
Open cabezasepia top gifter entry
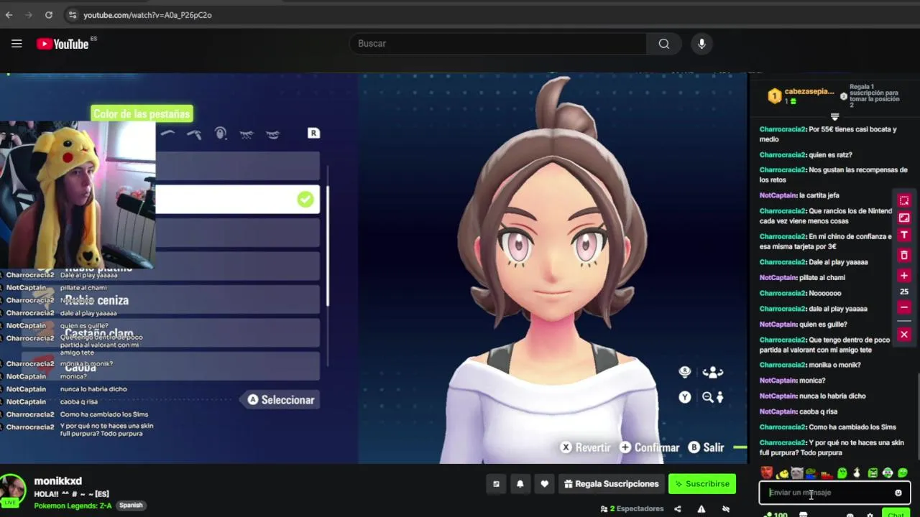(801, 96)
